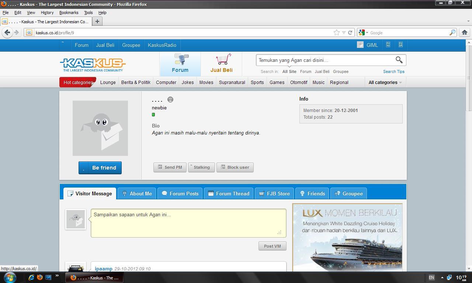
Task: Click Hot categories red label
Action: coord(78,82)
